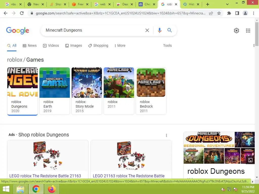Open File Explorer from the taskbar
The width and height of the screenshot is (259, 194).
coord(20,189)
